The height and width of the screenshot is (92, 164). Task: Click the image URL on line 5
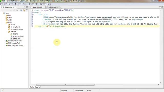pyautogui.click(x=92, y=19)
